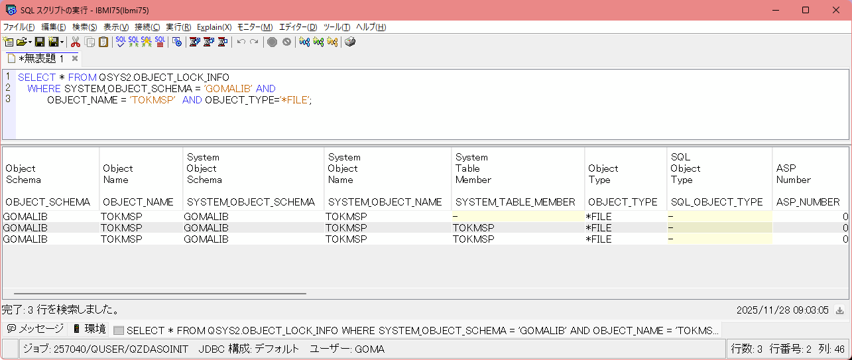Screen dimensions: 852x360
Task: Save the script with the floppy disk icon
Action: click(x=40, y=42)
